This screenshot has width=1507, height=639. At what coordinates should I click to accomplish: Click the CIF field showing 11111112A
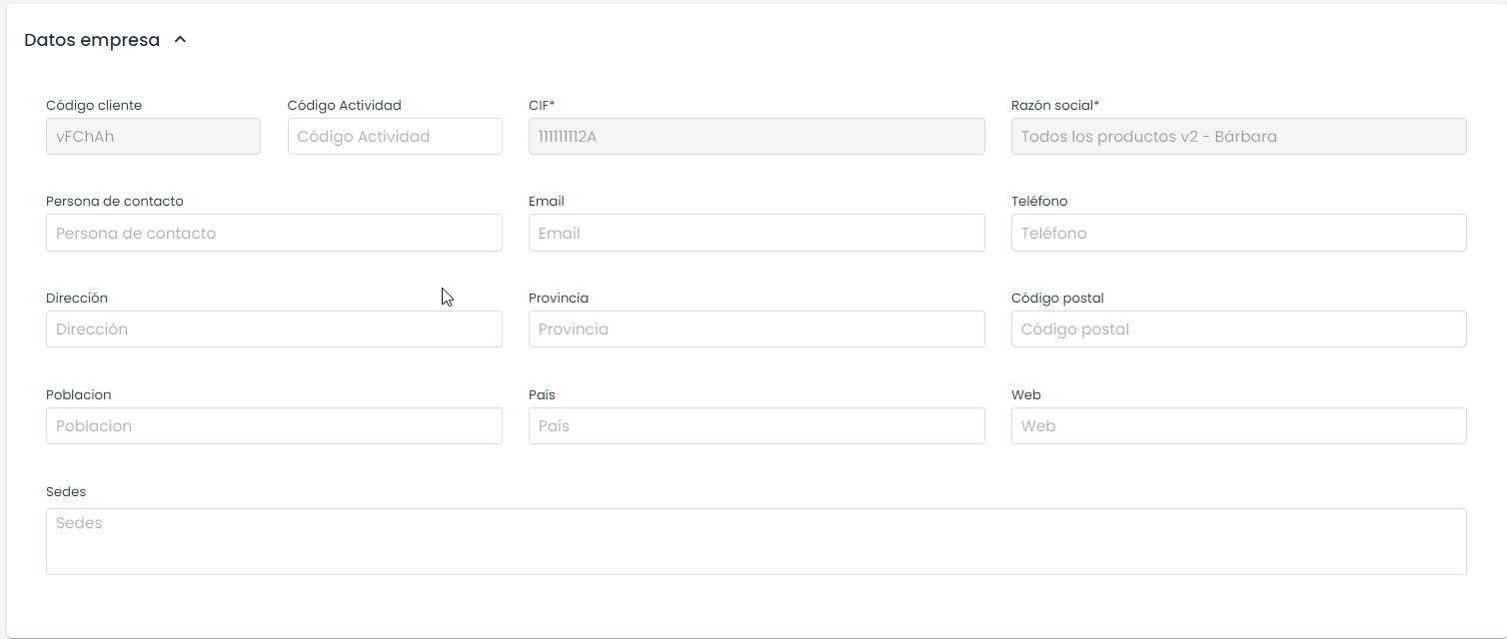[x=755, y=137]
